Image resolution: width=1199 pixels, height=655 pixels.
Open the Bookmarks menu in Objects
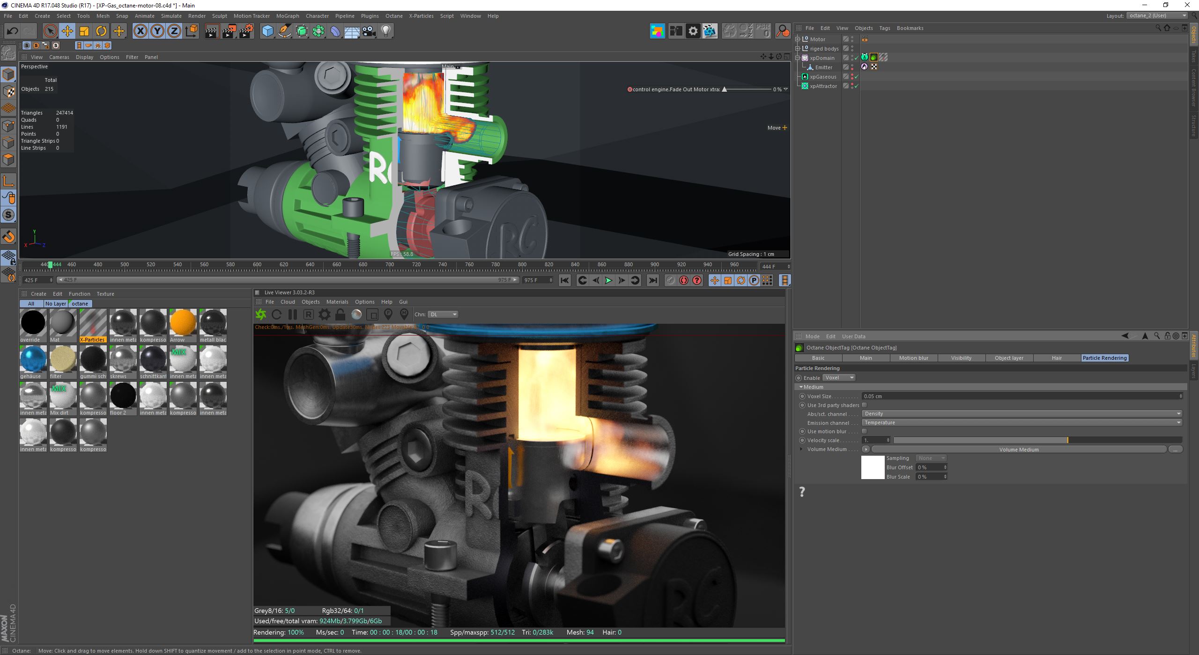click(x=910, y=28)
